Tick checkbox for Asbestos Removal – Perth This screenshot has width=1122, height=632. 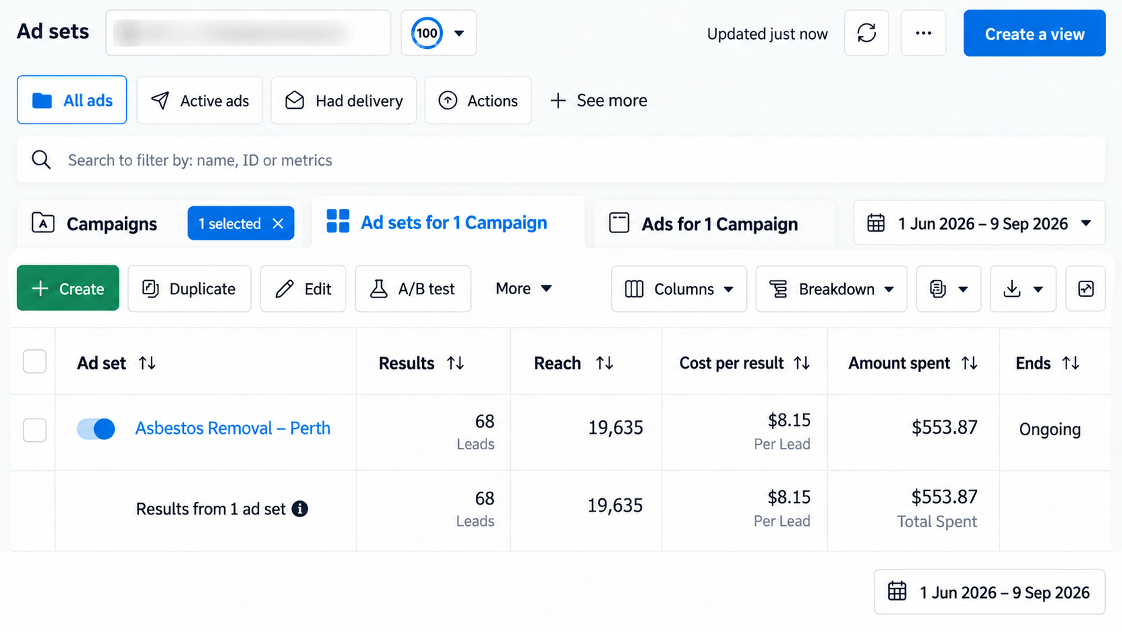[35, 430]
